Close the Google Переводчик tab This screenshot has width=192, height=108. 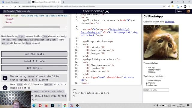[29, 2]
